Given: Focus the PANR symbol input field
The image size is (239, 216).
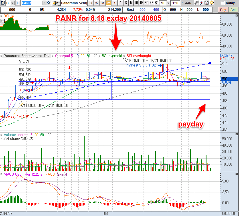Looking at the screenshot, I should coord(32,3).
